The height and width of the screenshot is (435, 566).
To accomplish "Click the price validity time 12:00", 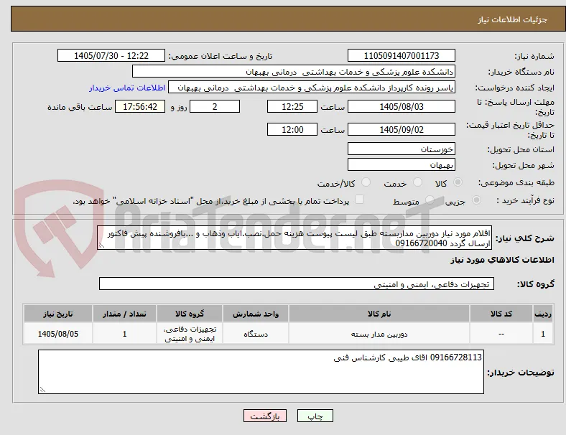I will click(292, 129).
